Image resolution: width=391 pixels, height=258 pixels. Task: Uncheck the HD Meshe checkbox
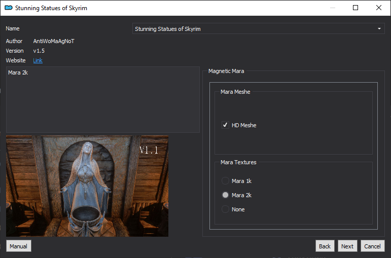(225, 125)
